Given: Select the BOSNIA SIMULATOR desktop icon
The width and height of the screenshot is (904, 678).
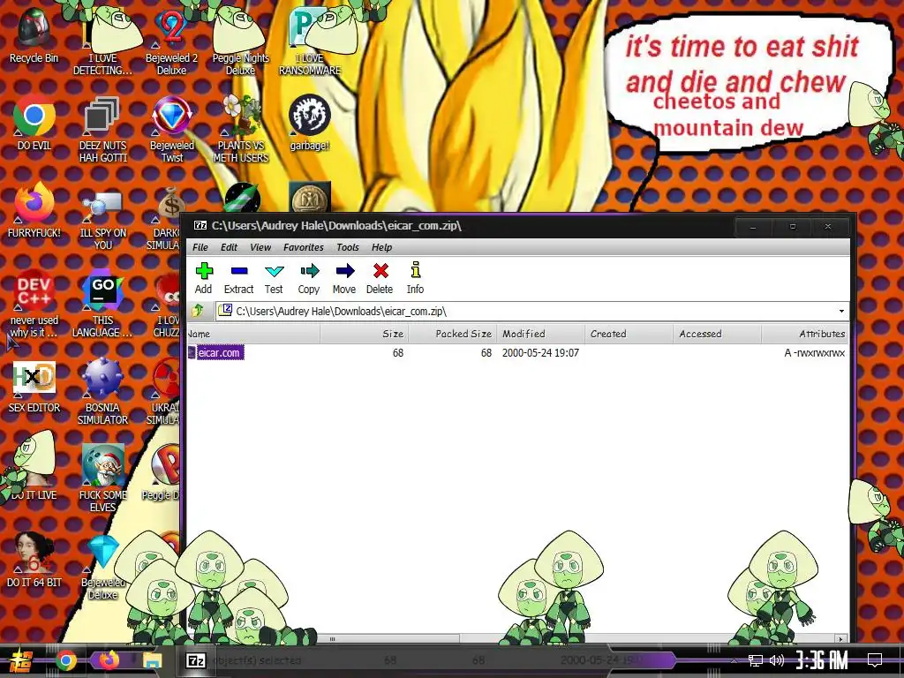Looking at the screenshot, I should (102, 392).
